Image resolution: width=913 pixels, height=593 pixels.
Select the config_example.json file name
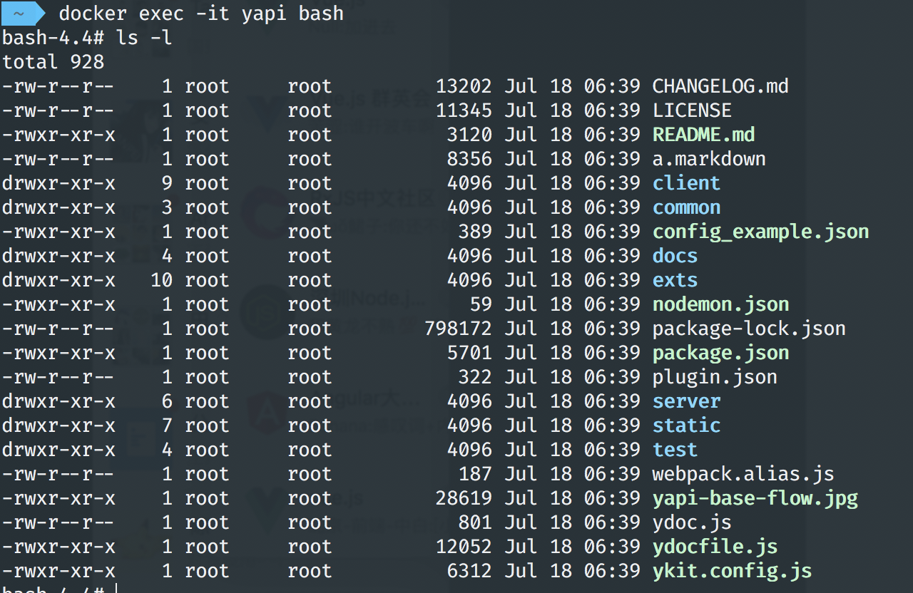(760, 232)
